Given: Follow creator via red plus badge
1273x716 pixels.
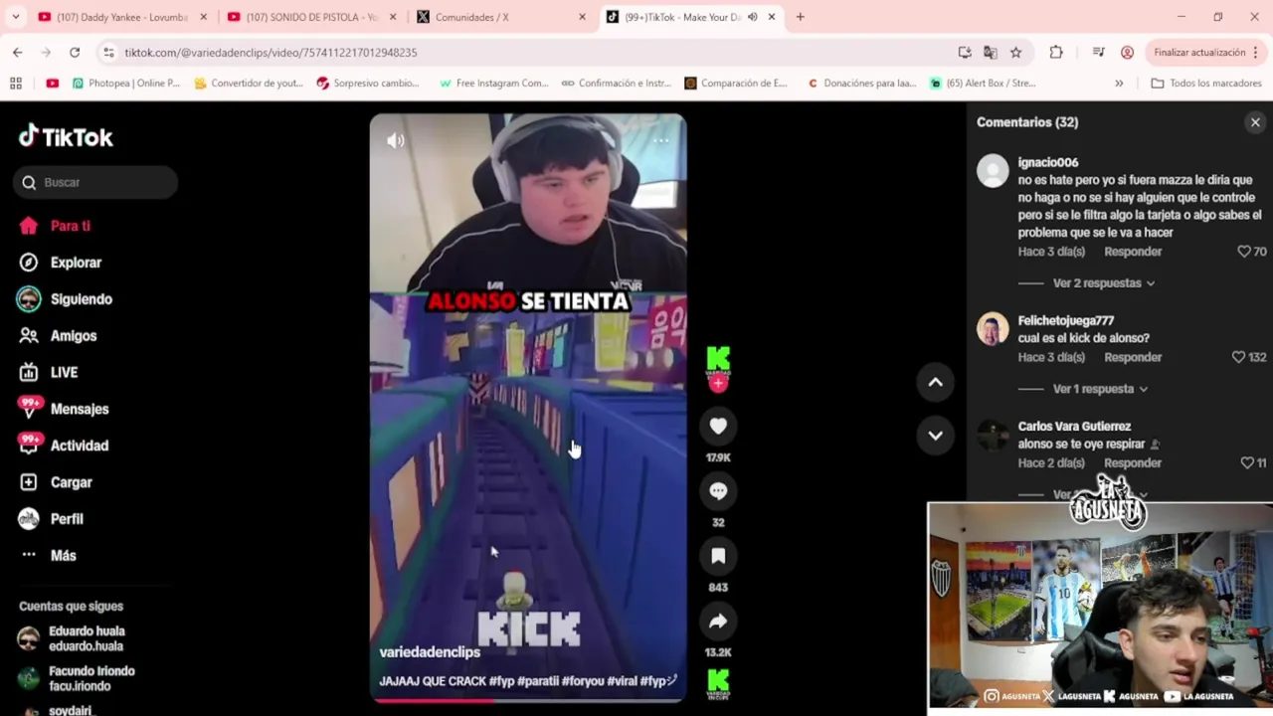Looking at the screenshot, I should [x=718, y=383].
